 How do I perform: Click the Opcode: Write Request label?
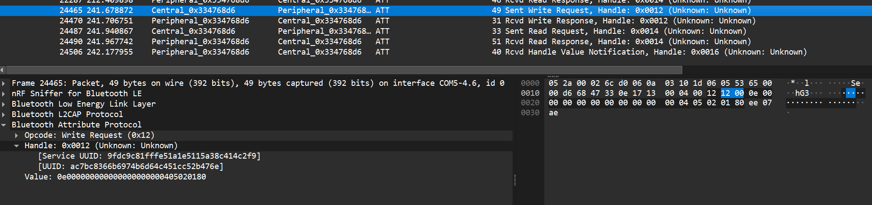(x=89, y=135)
